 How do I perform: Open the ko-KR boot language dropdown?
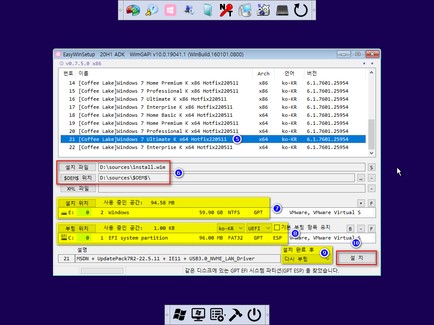[x=231, y=228]
